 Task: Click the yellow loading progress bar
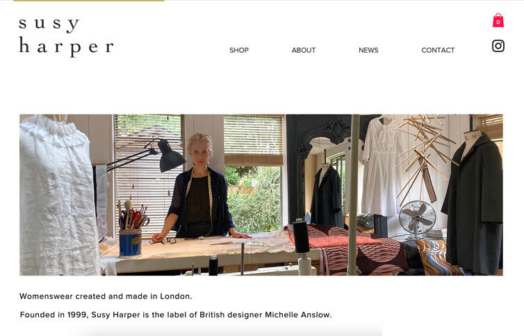click(88, 1)
